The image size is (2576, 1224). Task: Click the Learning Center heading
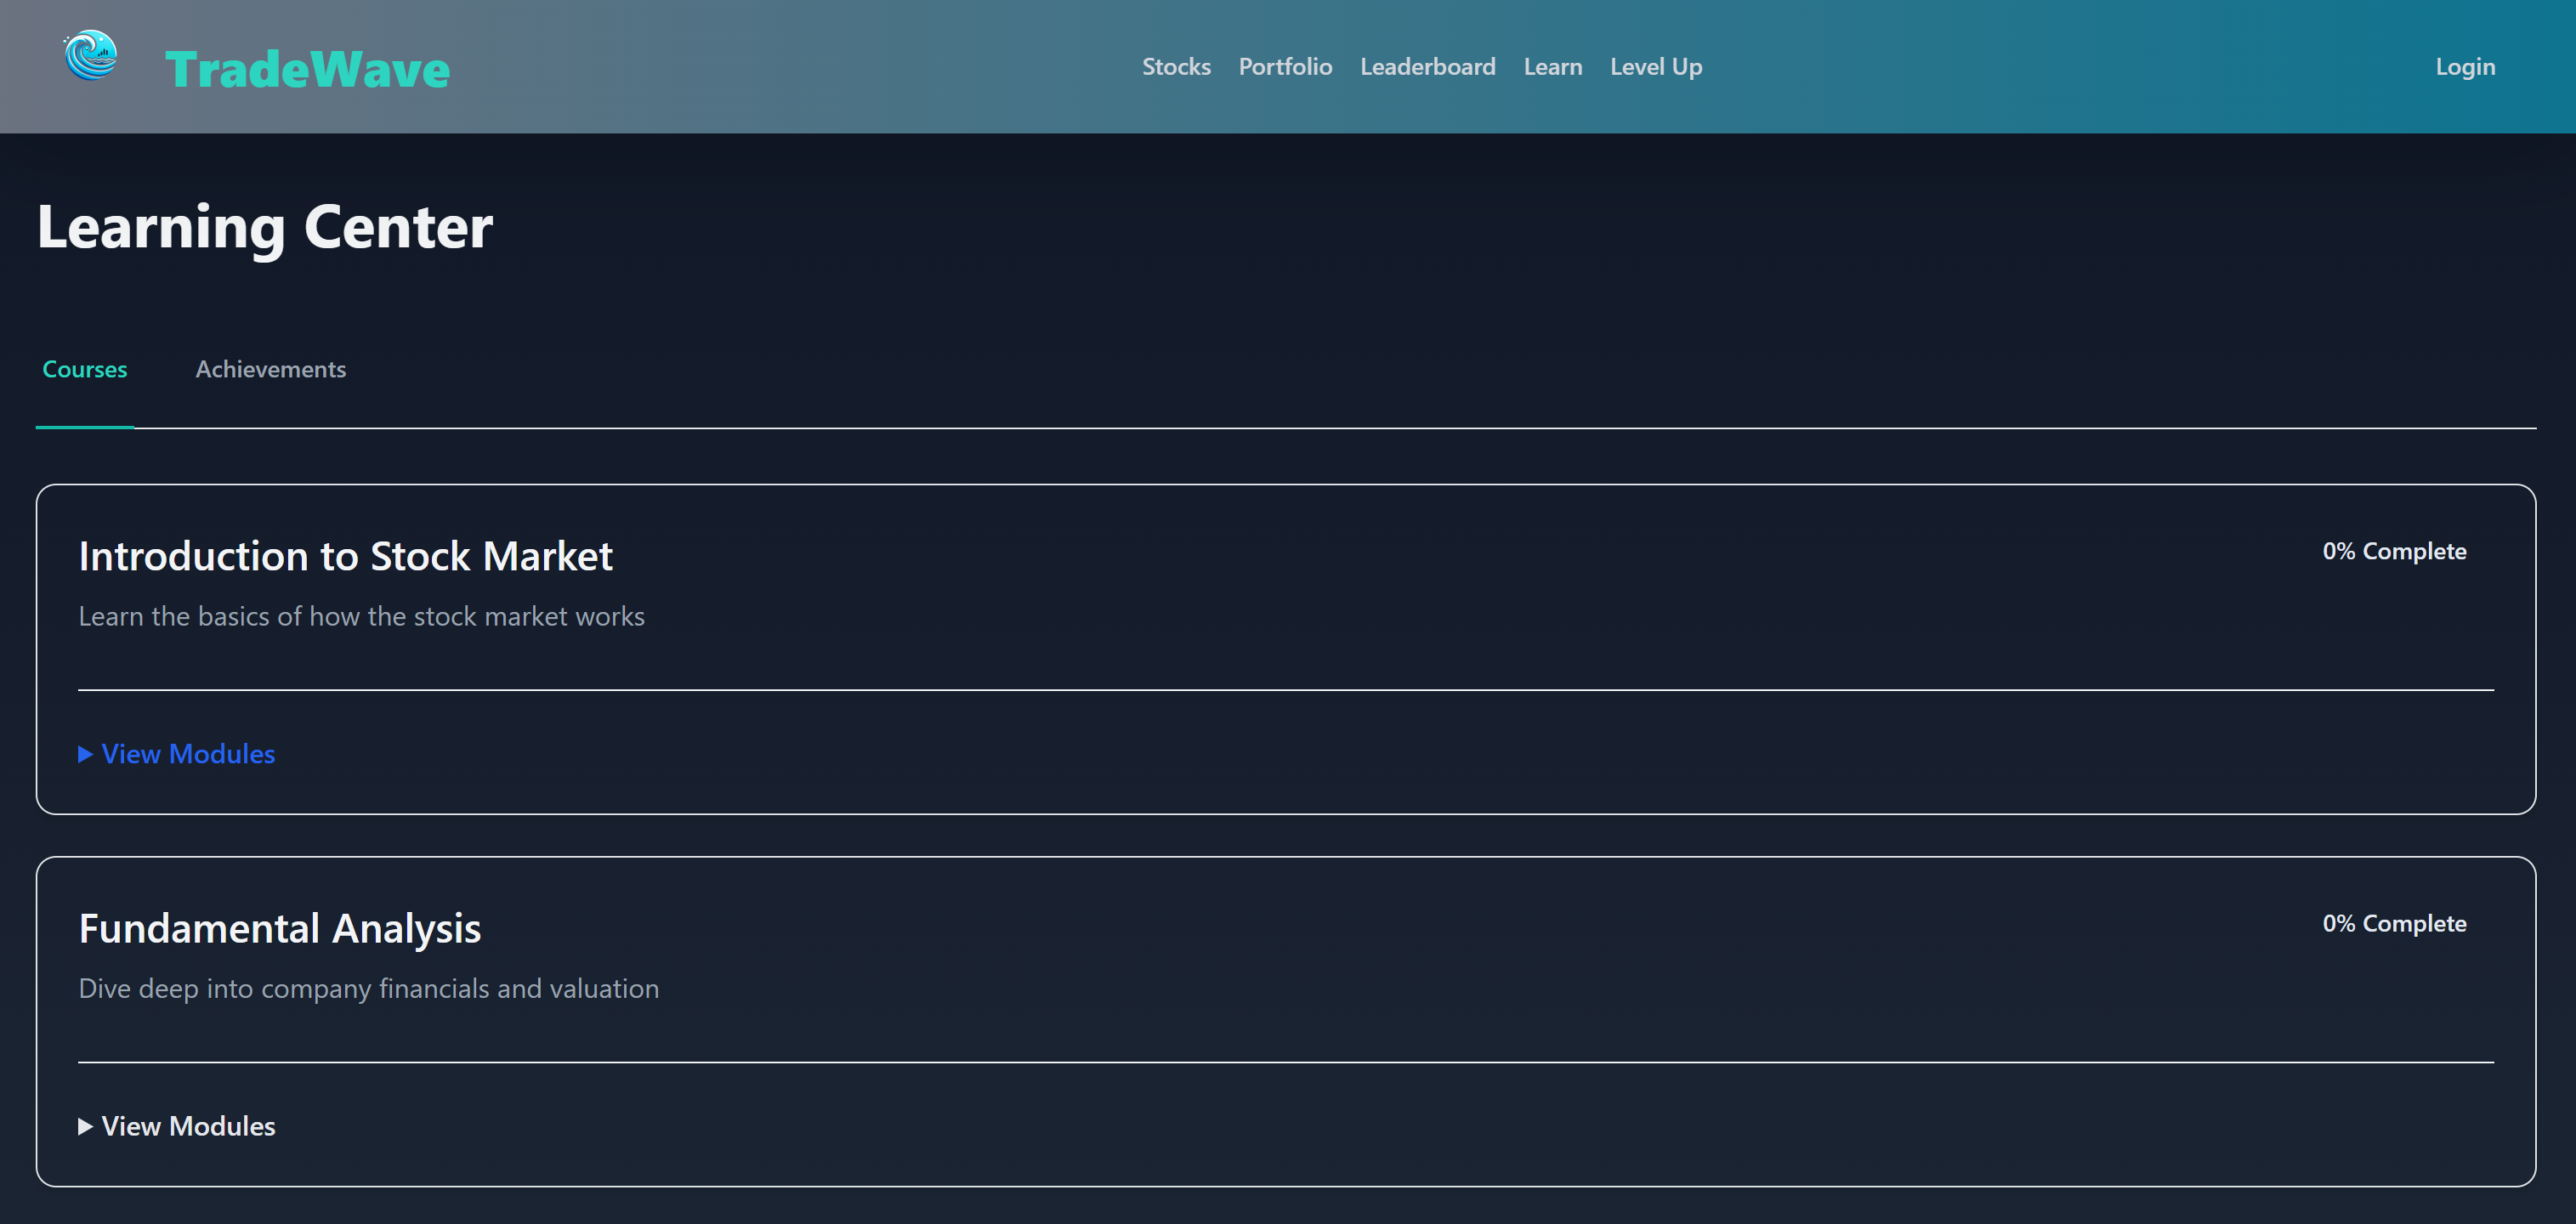pos(265,227)
